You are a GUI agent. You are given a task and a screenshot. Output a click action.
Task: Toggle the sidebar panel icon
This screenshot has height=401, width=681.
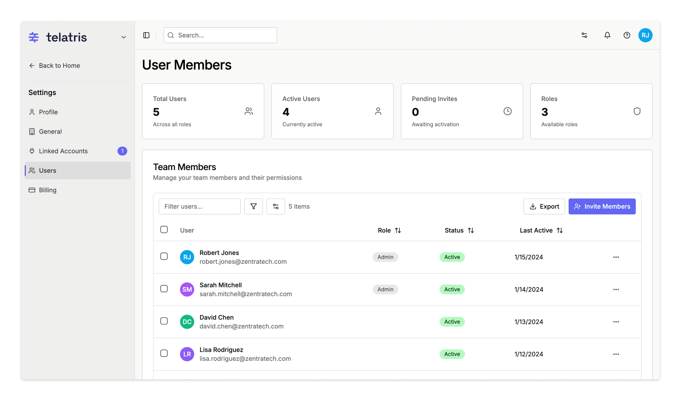point(146,35)
